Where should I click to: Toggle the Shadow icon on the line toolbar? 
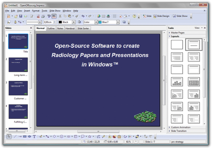124,22
